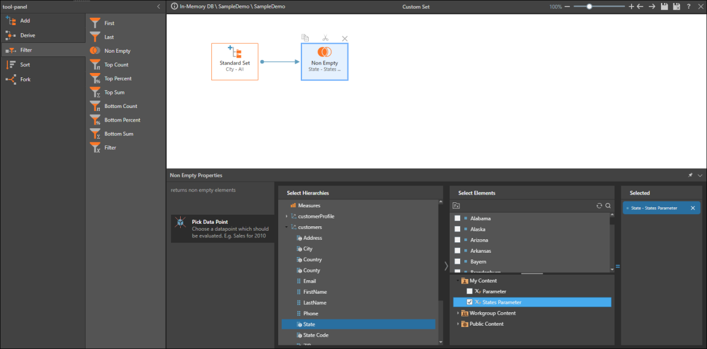Viewport: 707px width, 349px height.
Task: Go back with the left arrow
Action: [640, 7]
